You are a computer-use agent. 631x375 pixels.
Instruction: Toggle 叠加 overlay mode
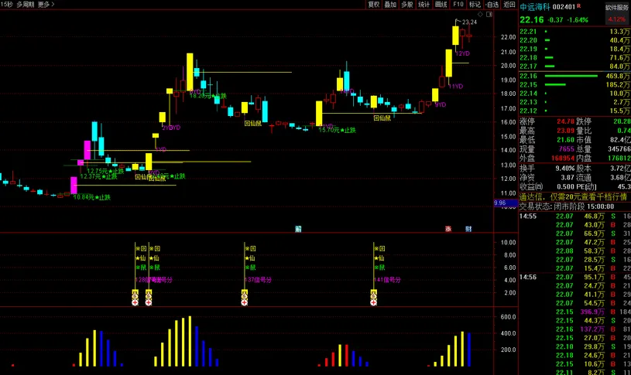[390, 5]
